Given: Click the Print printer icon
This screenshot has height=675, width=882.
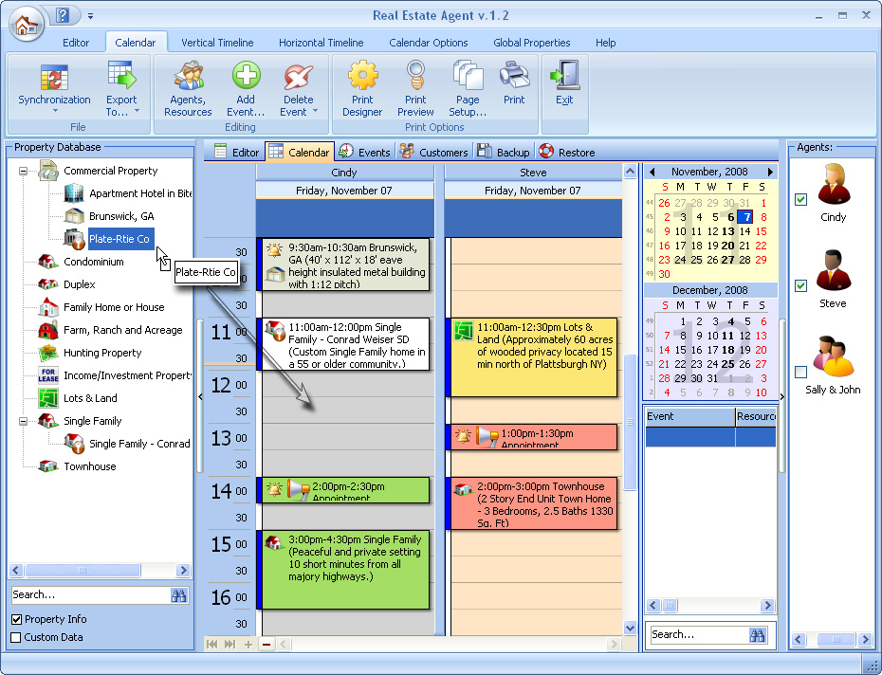Looking at the screenshot, I should [x=514, y=76].
